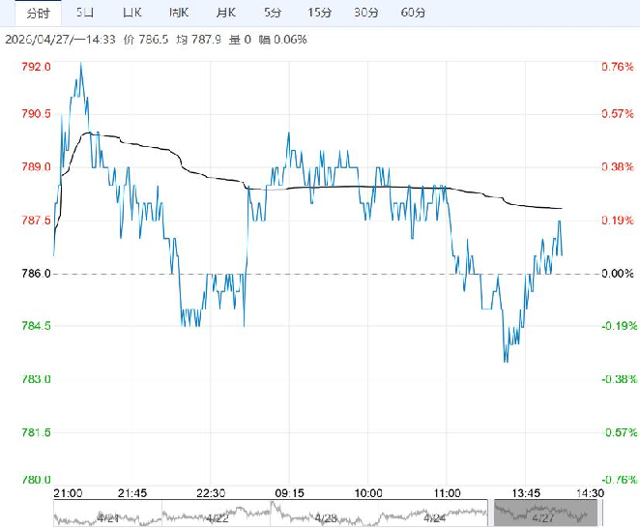Choose the 30分 interval tab
Viewport: 640px width, 530px height.
[x=365, y=14]
